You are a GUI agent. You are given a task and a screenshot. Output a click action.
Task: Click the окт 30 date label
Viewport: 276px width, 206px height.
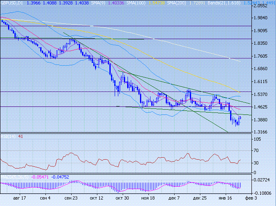point(122,198)
